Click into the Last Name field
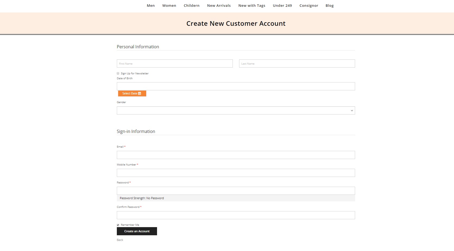Image resolution: width=454 pixels, height=251 pixels. pyautogui.click(x=297, y=63)
